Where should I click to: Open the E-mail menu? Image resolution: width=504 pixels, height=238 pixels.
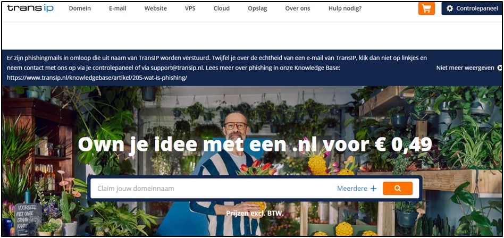click(117, 8)
